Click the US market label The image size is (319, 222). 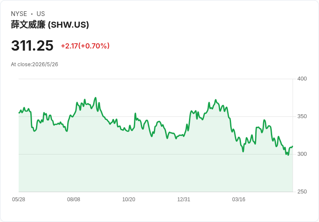(x=41, y=14)
